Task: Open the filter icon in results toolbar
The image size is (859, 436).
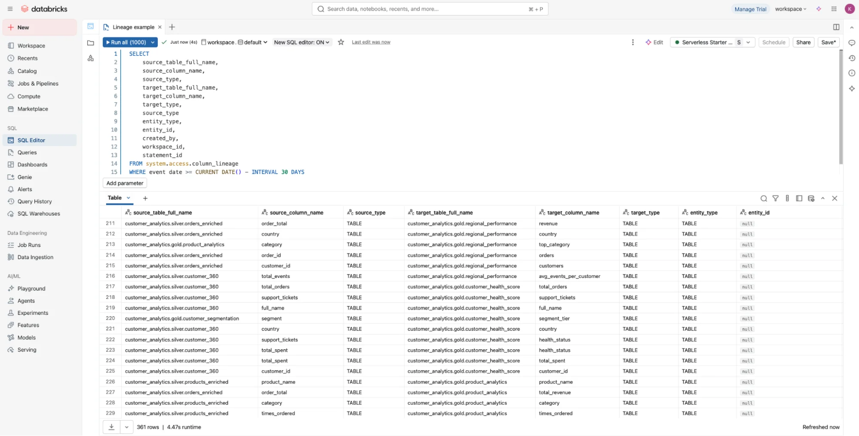Action: point(776,198)
